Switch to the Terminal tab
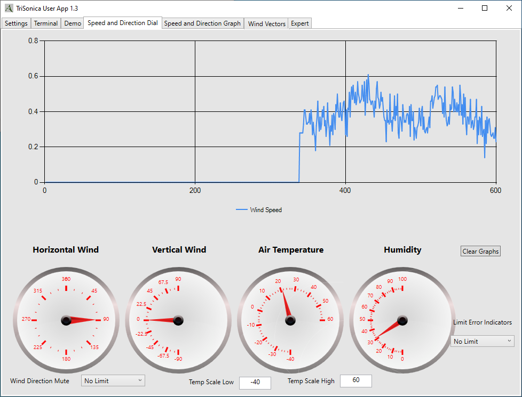Image resolution: width=522 pixels, height=397 pixels. pos(46,23)
